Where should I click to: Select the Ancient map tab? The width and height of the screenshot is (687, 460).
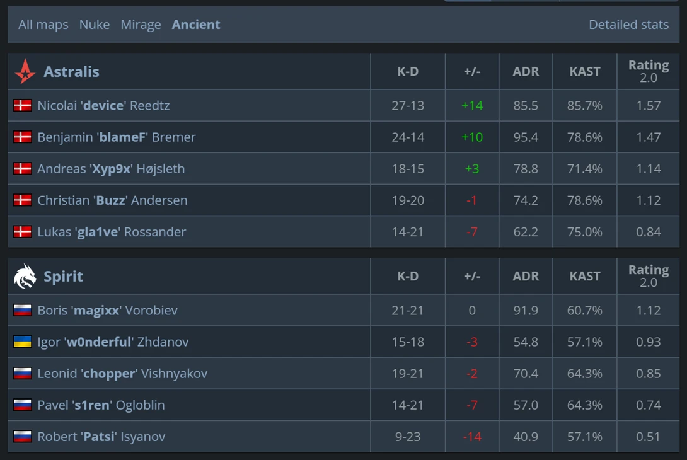pos(196,25)
